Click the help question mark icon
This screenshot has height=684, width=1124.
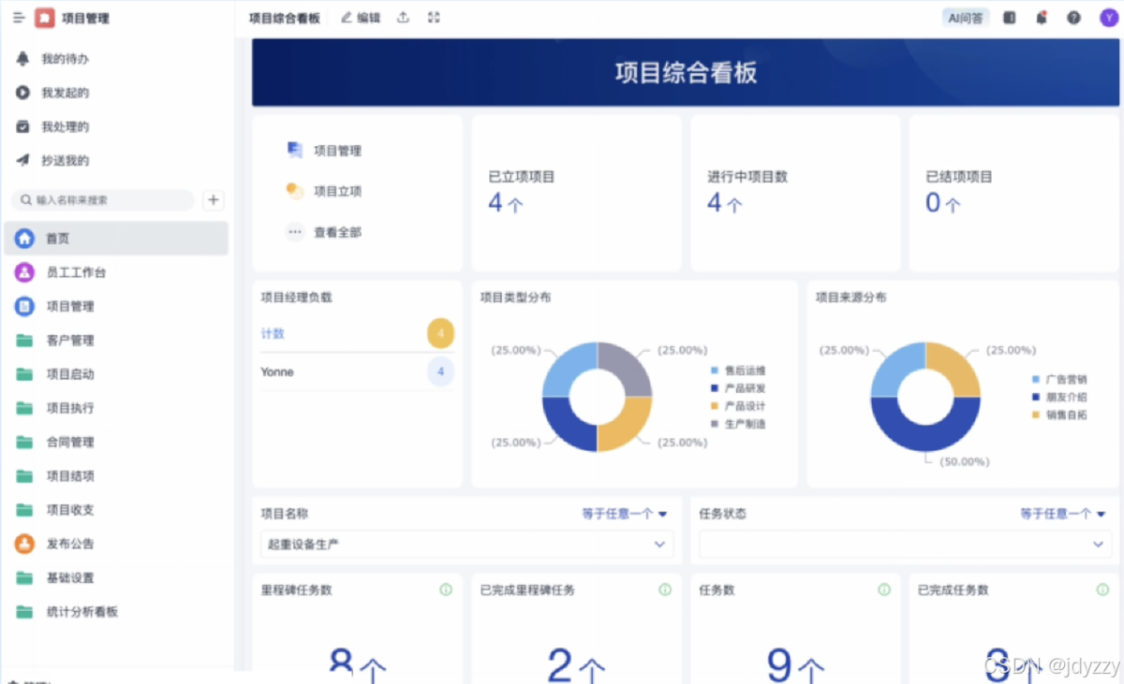[x=1073, y=18]
